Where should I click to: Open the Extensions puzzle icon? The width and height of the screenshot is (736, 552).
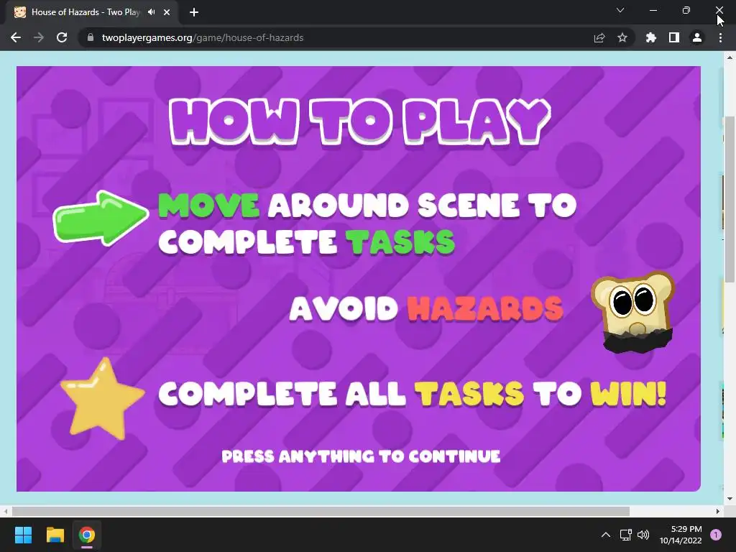coord(651,37)
